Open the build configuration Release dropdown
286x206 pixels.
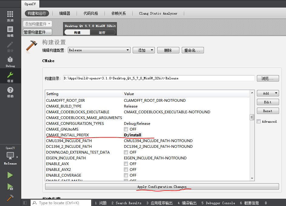coord(99,50)
